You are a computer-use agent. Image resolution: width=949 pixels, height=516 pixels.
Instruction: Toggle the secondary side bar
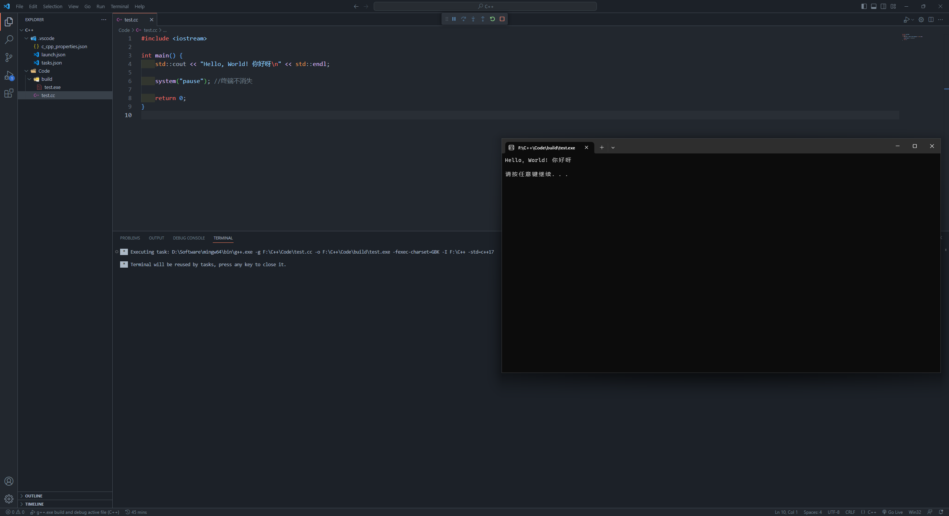point(883,6)
